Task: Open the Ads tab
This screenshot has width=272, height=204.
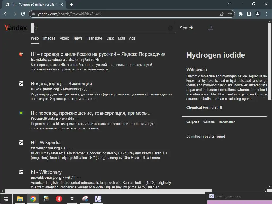Action: [x=132, y=38]
